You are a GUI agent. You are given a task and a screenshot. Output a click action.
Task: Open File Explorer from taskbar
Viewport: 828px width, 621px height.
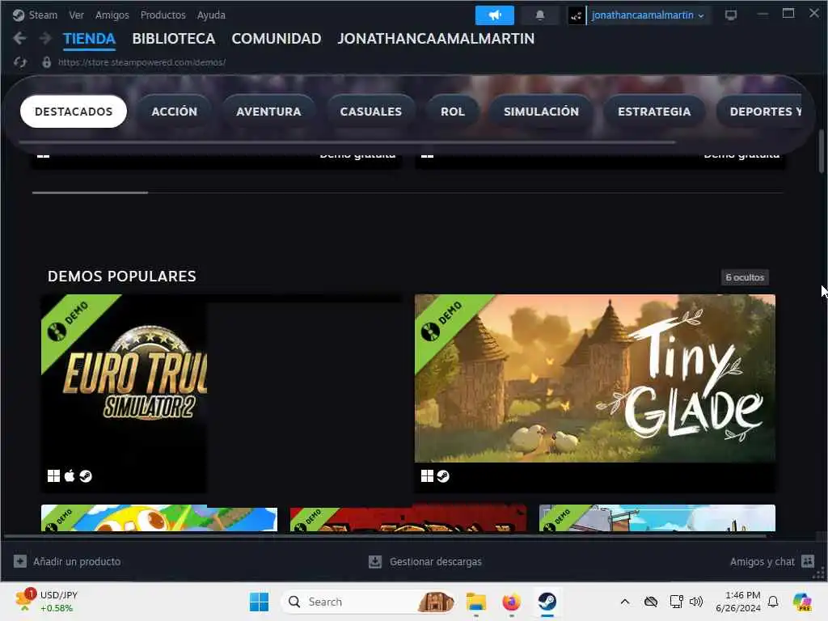475,602
